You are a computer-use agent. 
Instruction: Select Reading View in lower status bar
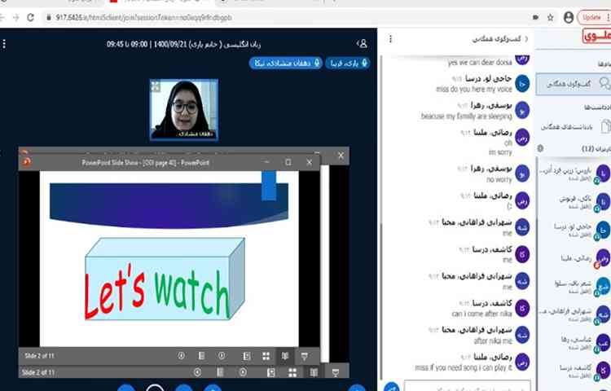[x=314, y=373]
